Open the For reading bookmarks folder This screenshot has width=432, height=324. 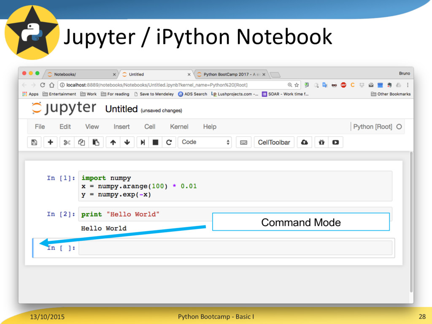tap(115, 94)
